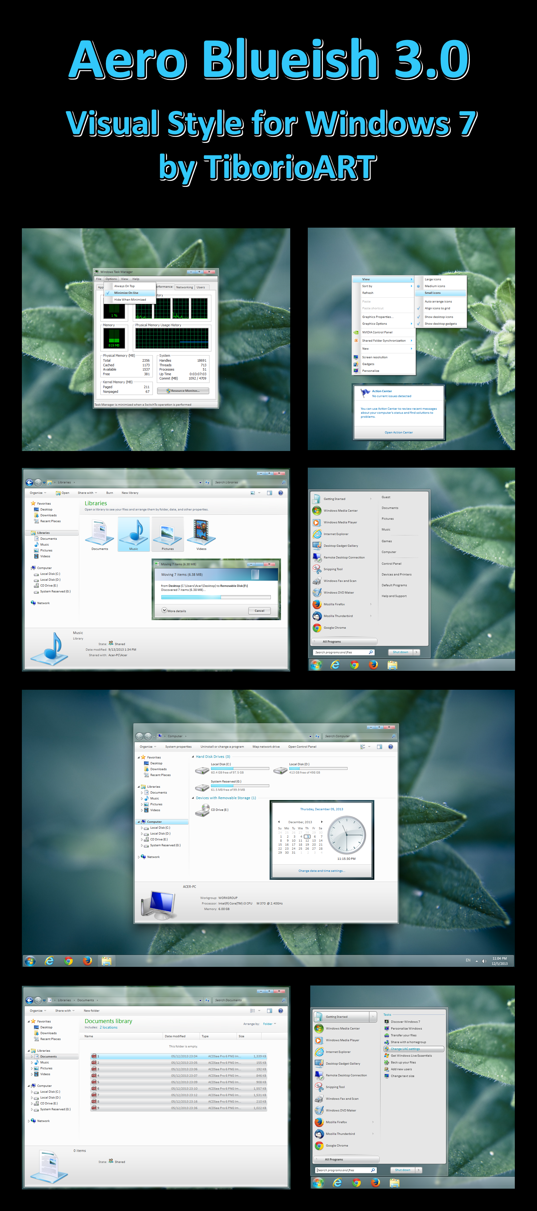Image resolution: width=537 pixels, height=1211 pixels.
Task: Open the Options menu in Task Manager
Action: [111, 279]
